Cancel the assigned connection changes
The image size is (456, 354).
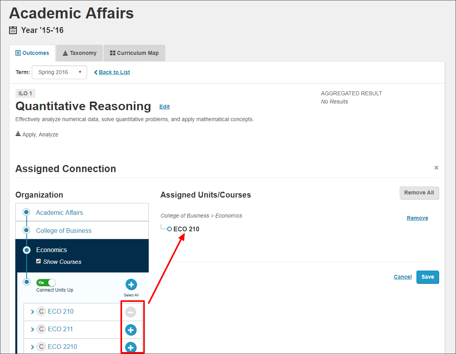(403, 277)
